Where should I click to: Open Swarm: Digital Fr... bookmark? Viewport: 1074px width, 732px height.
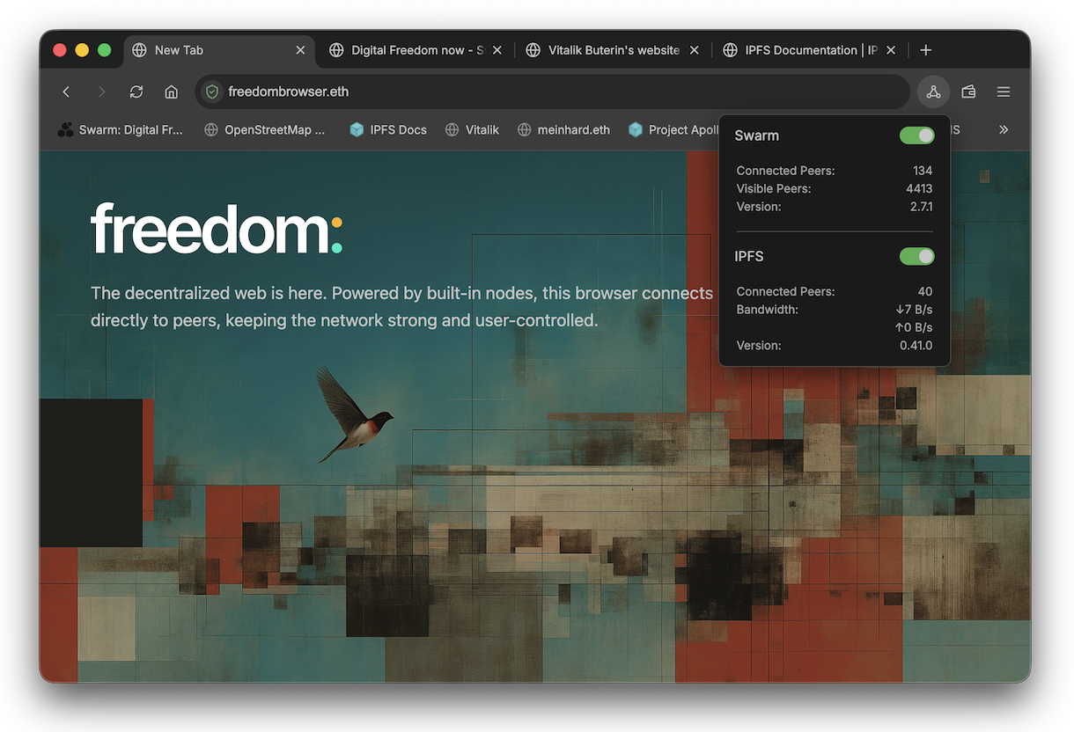pyautogui.click(x=121, y=129)
